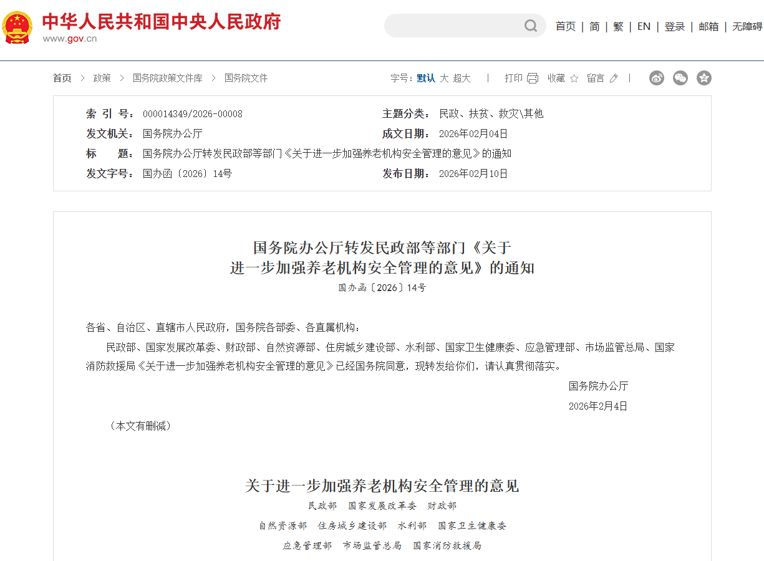
Task: Click the pencil icon next to 留言
Action: click(x=614, y=77)
